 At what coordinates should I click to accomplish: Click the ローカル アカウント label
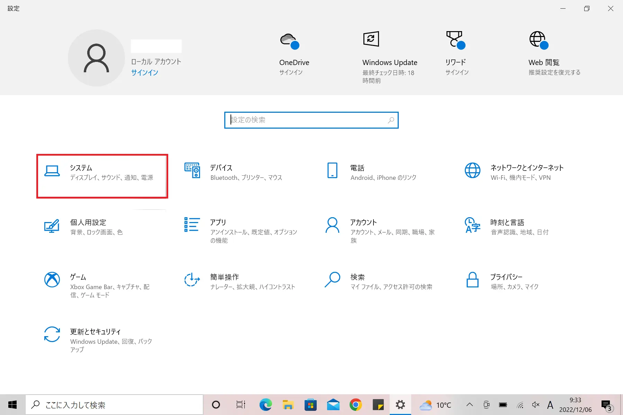tap(156, 62)
